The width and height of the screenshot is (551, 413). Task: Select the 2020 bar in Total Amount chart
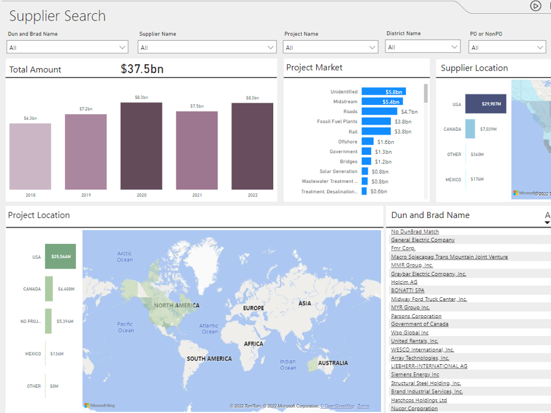[x=141, y=146]
